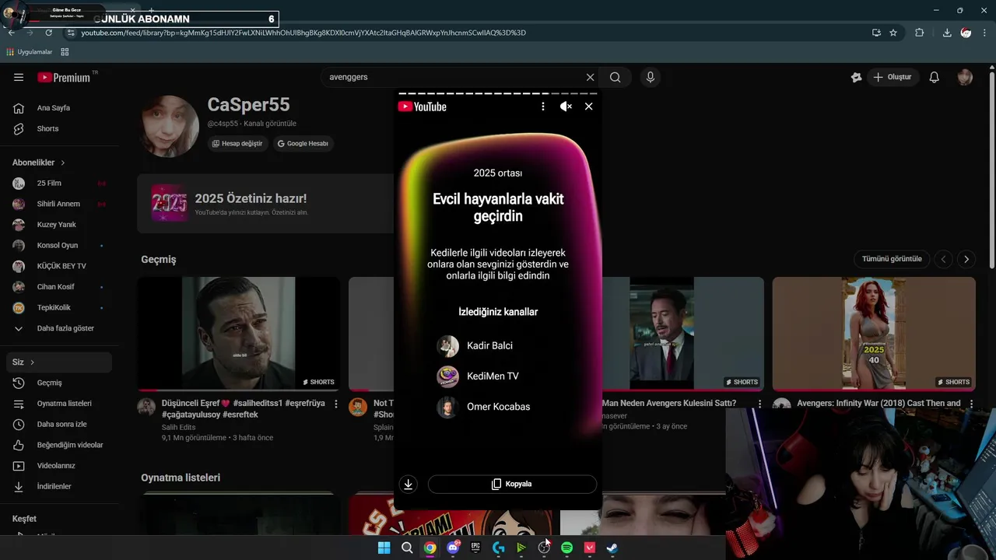
Task: Expand Daha fazla göster in subscriptions
Action: pos(60,328)
